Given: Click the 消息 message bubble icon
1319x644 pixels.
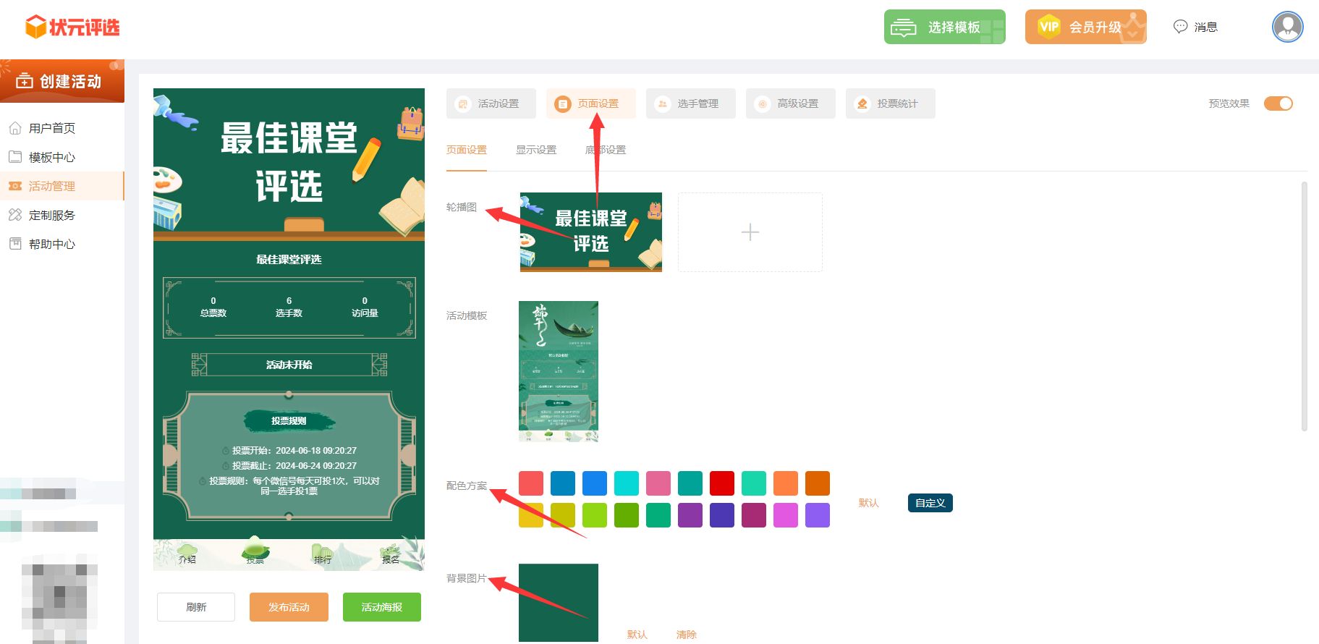Looking at the screenshot, I should [x=1180, y=27].
